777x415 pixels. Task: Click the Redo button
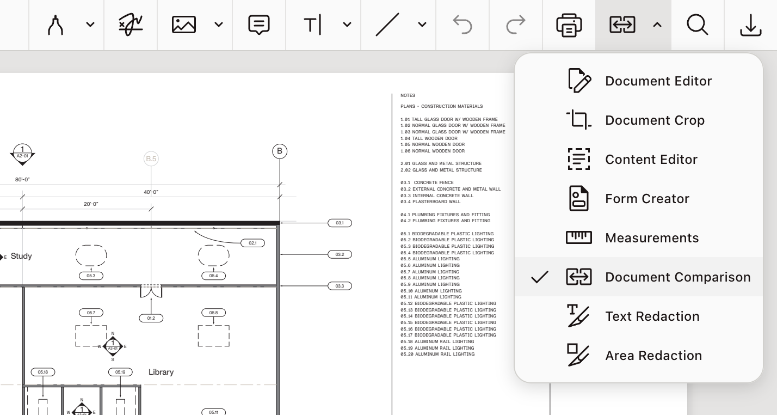[515, 25]
